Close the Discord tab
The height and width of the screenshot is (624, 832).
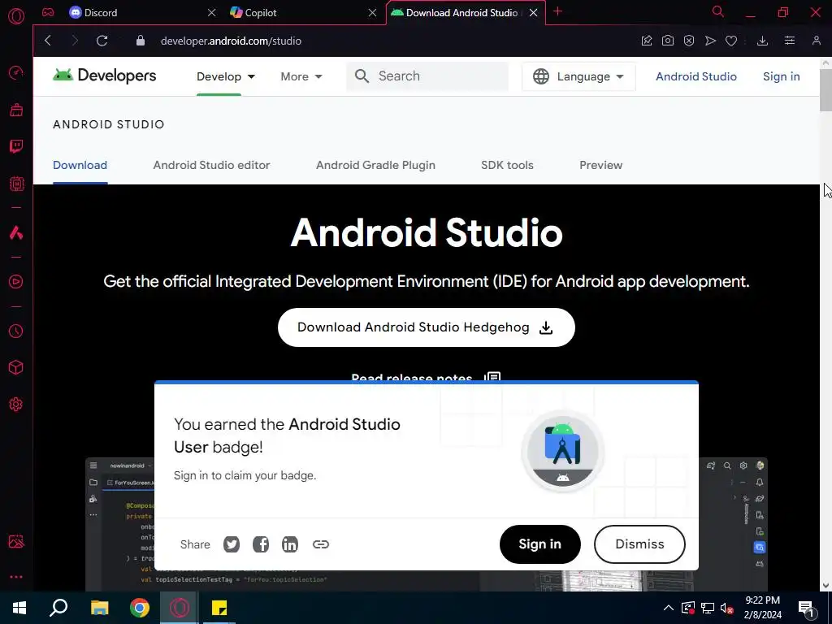pyautogui.click(x=212, y=13)
